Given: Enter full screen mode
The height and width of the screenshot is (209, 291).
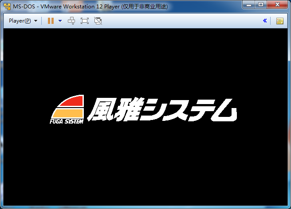Looking at the screenshot, I should pos(85,21).
